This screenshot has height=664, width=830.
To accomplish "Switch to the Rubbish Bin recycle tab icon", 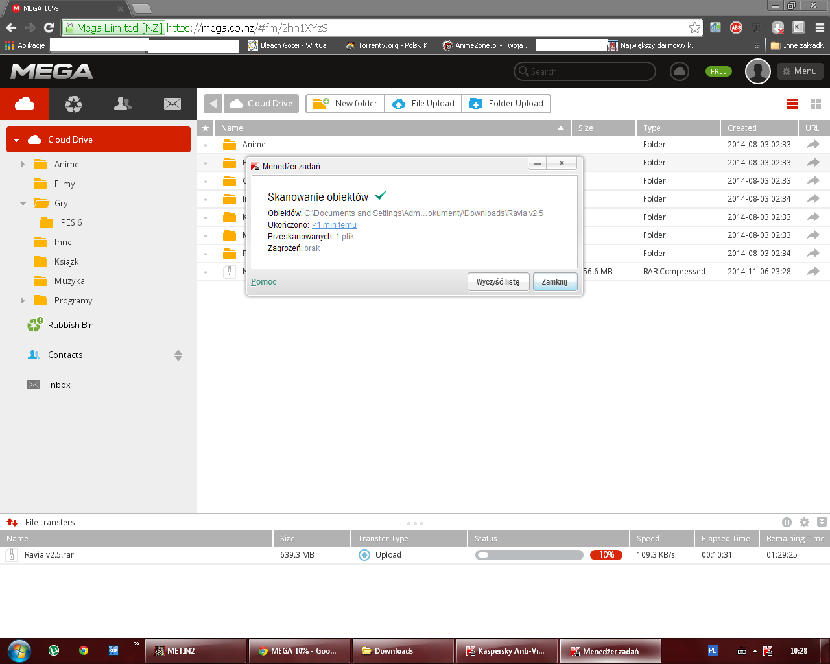I will 74,104.
